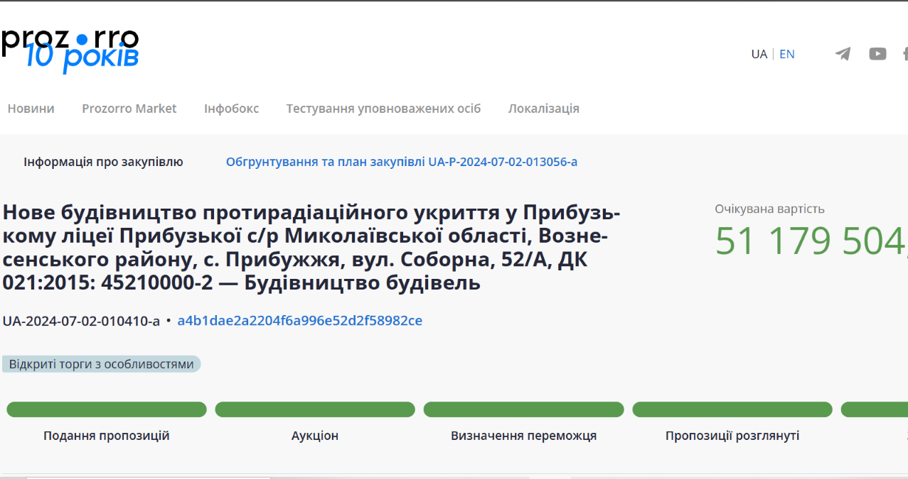
Task: Click the tender hash a4b1dae2a2204f6a996e52d2f58982ce link
Action: [x=299, y=321]
